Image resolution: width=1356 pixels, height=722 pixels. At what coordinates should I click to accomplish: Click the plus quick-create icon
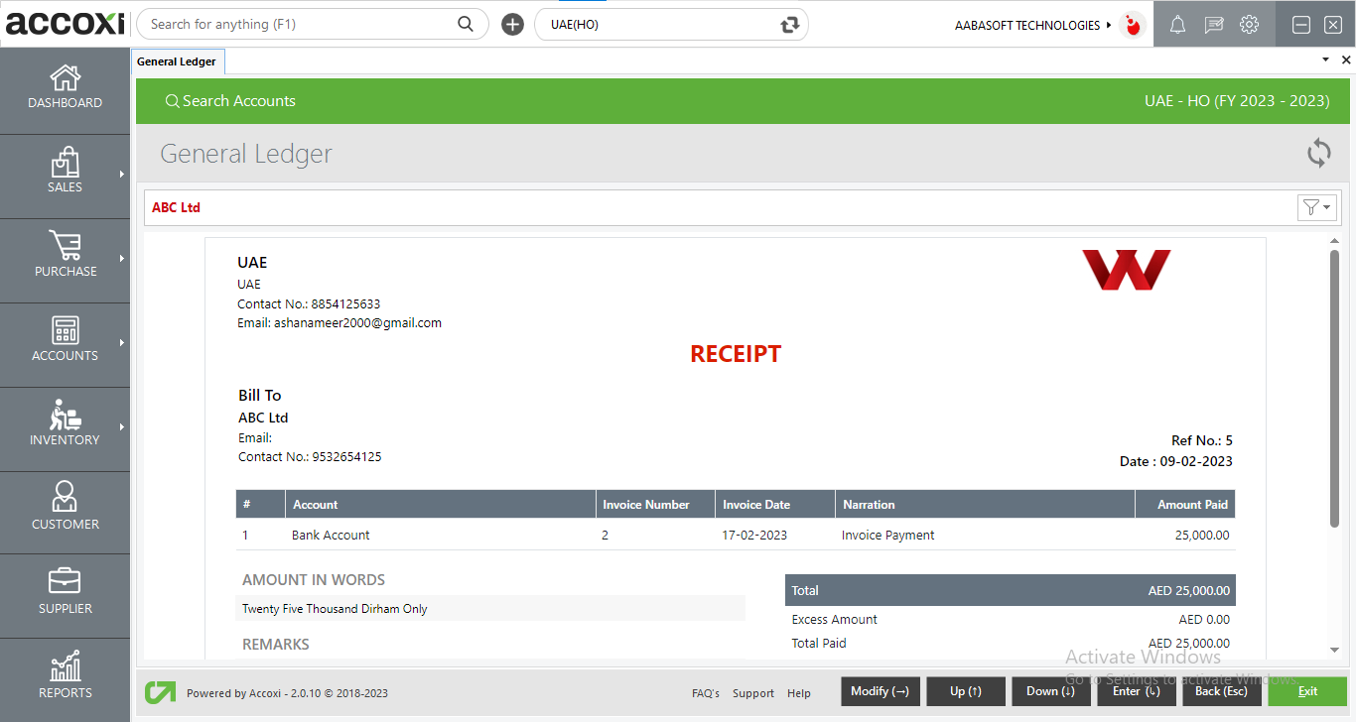[512, 25]
